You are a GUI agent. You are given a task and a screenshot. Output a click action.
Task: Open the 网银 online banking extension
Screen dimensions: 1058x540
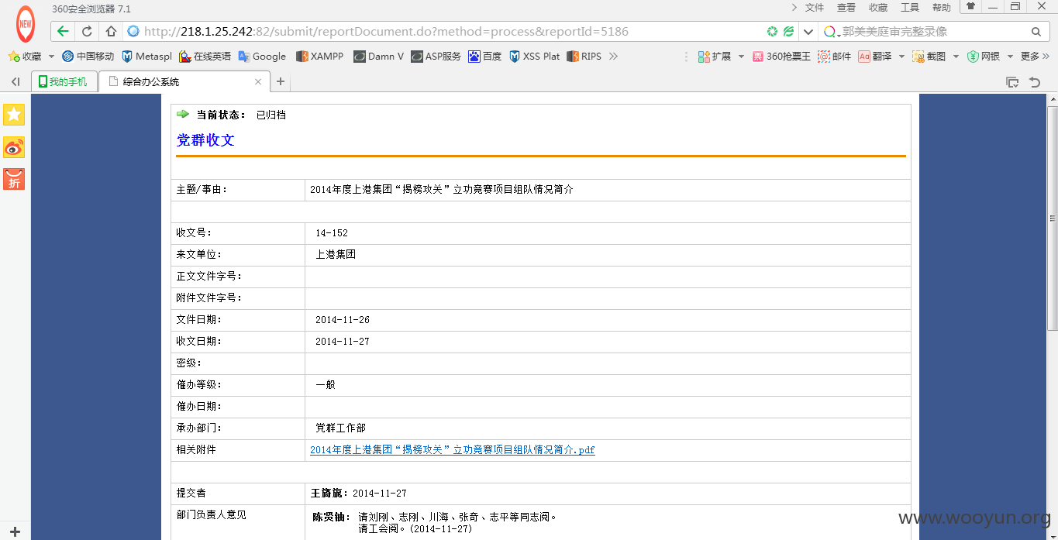[x=983, y=57]
